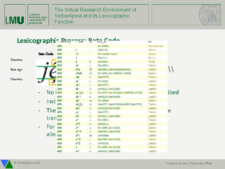
Task: Click the 'Beta Code' label above the glyph
Action: [x=46, y=54]
